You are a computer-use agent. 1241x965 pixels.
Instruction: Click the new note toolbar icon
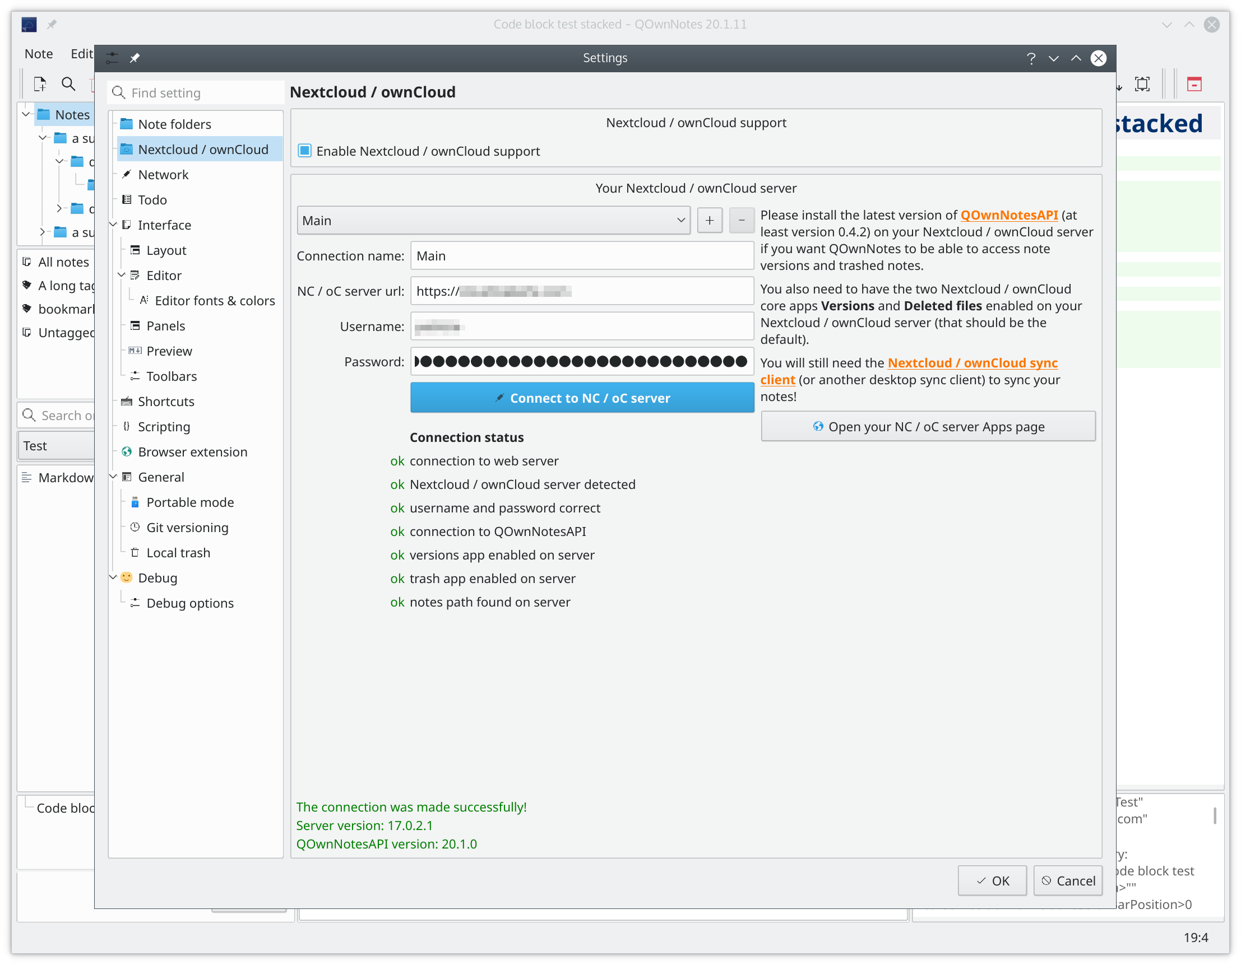(x=40, y=84)
